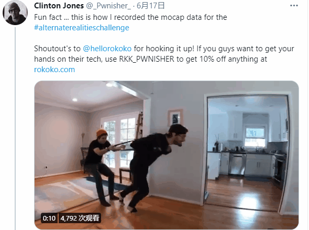This screenshot has width=309, height=230.
Task: Click the RKK_PWNISHER promo code text
Action: point(147,59)
